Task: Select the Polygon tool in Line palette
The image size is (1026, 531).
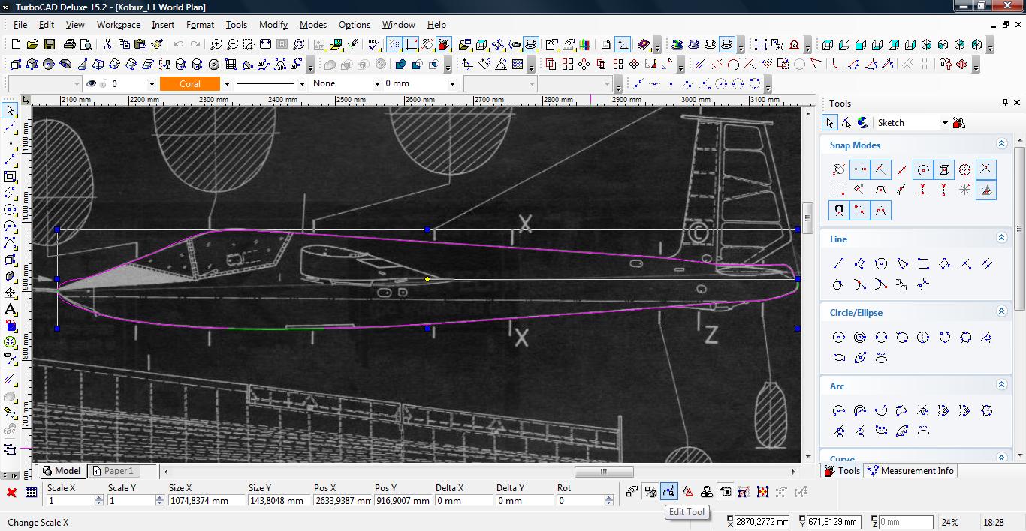Action: click(x=881, y=263)
